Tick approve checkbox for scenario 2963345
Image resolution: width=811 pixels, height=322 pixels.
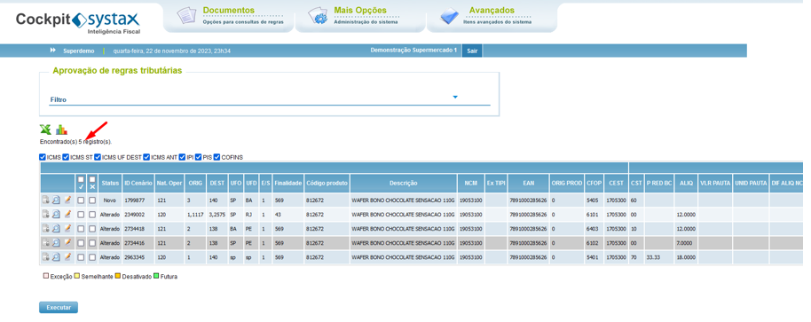tap(81, 257)
